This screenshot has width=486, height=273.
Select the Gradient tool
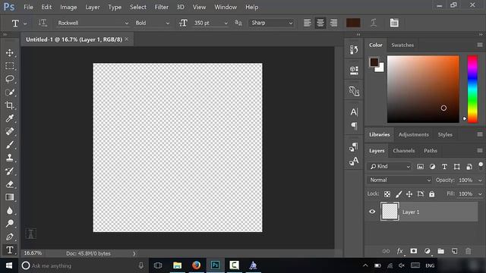(x=10, y=197)
